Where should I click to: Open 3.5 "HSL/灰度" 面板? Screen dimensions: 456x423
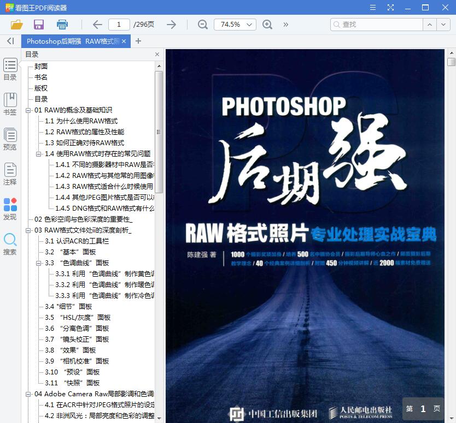(x=78, y=318)
